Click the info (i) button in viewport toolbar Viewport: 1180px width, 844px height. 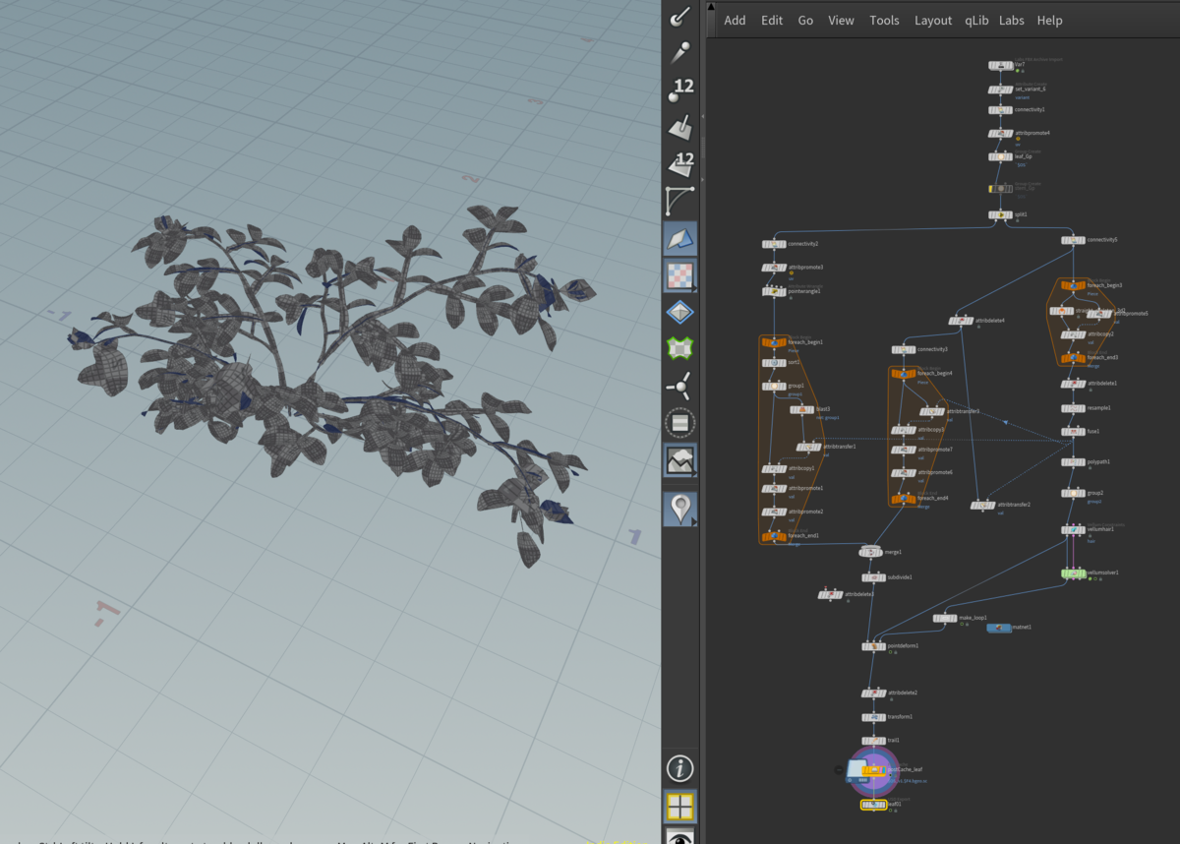point(679,768)
